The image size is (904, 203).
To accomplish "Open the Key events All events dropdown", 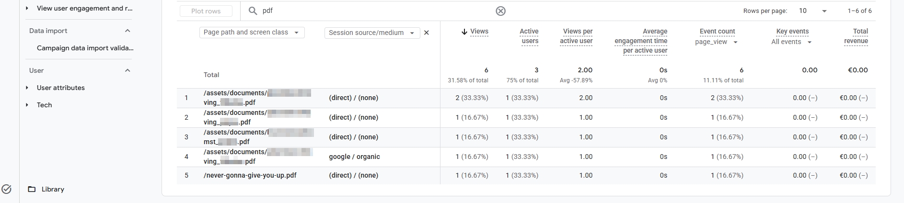I will tap(791, 42).
